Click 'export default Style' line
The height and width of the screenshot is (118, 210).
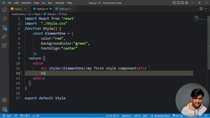pos(45,98)
